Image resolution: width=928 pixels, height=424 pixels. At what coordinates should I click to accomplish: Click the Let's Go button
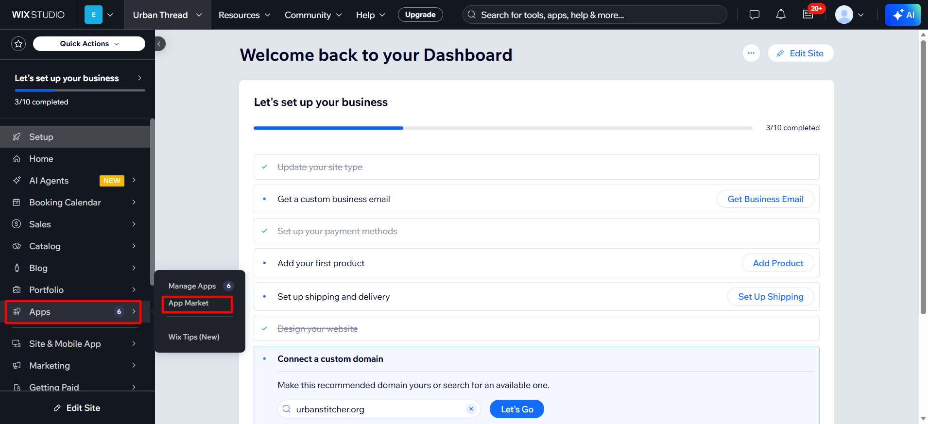click(x=517, y=409)
